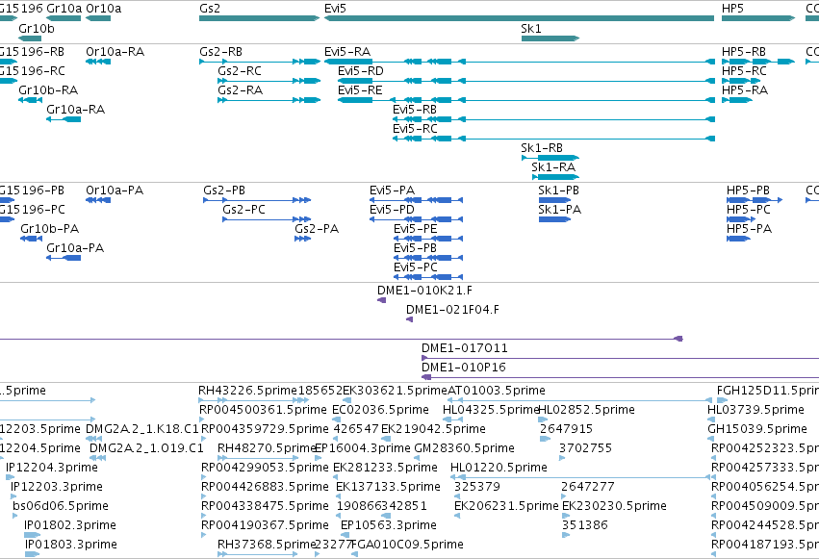Image resolution: width=819 pixels, height=559 pixels.
Task: Click the Gr10b gene feature
Action: click(x=30, y=38)
